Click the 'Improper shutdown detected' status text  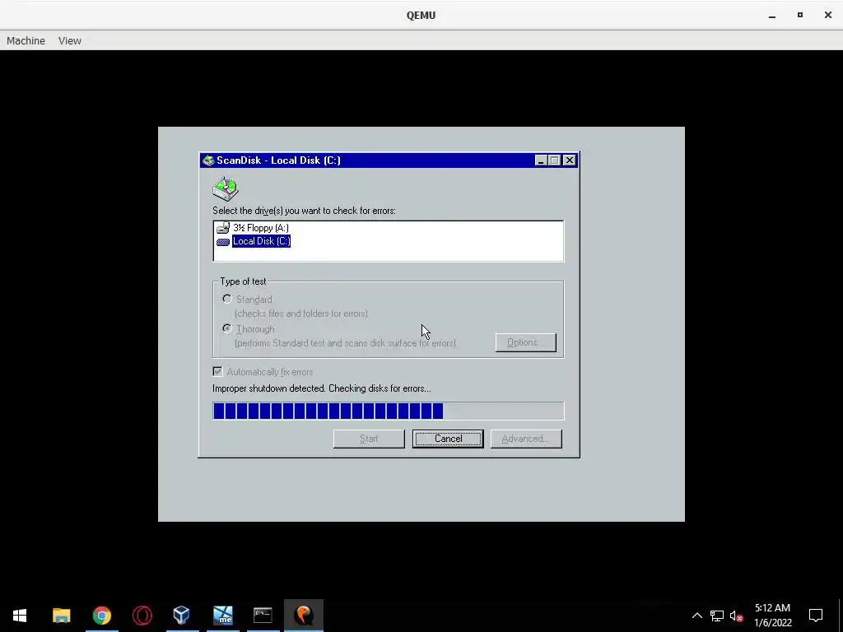(x=322, y=388)
